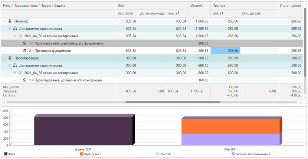The image size is (308, 159).
Task: Click project icon in Инженер's сквозное тестирование row
Action: tap(20, 36)
